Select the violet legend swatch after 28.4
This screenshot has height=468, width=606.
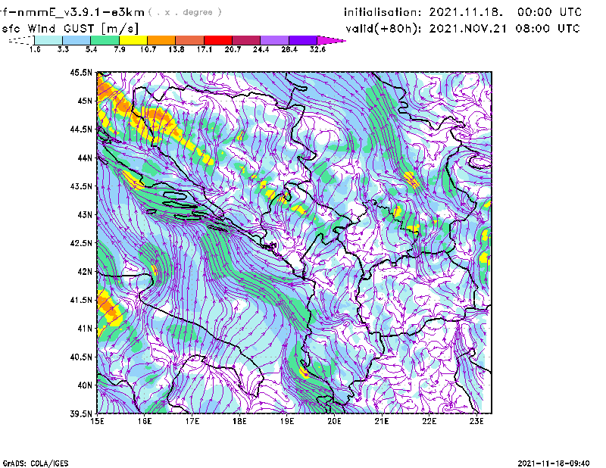(x=303, y=40)
